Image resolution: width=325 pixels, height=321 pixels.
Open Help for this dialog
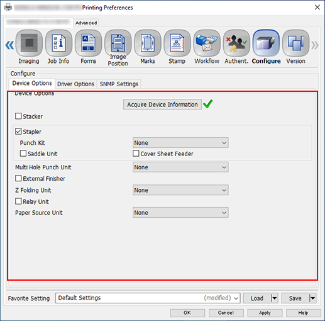[x=304, y=313]
